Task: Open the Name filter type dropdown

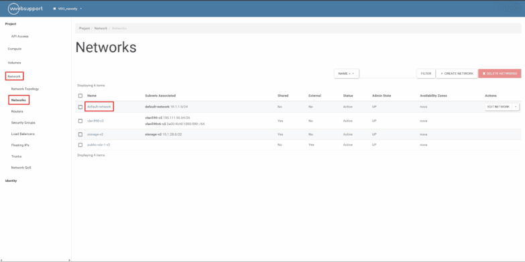Action: pos(346,74)
